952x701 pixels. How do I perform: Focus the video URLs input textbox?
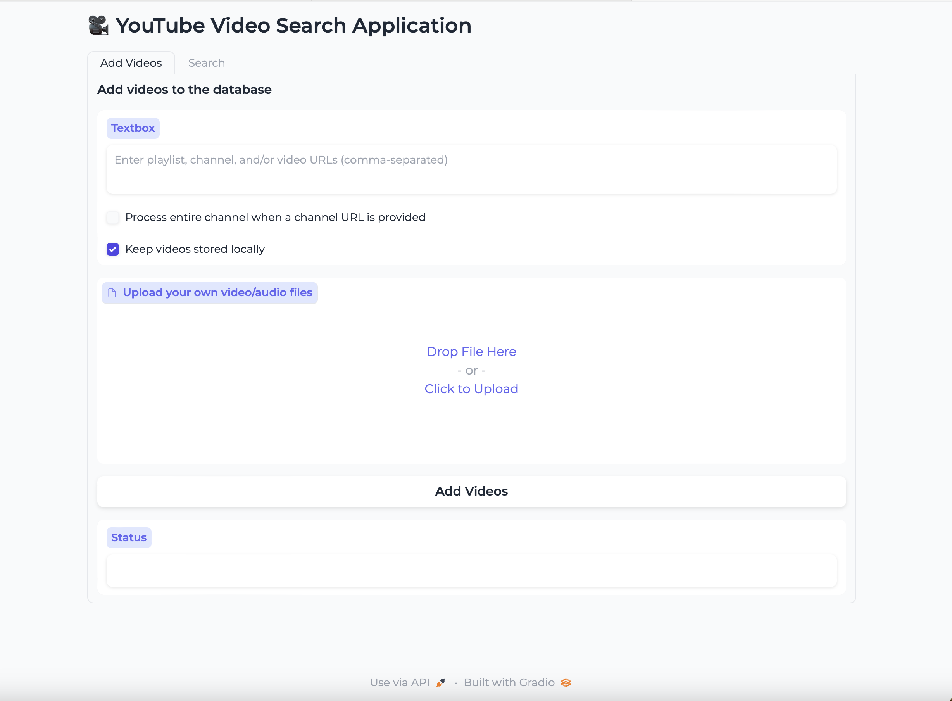pyautogui.click(x=471, y=169)
